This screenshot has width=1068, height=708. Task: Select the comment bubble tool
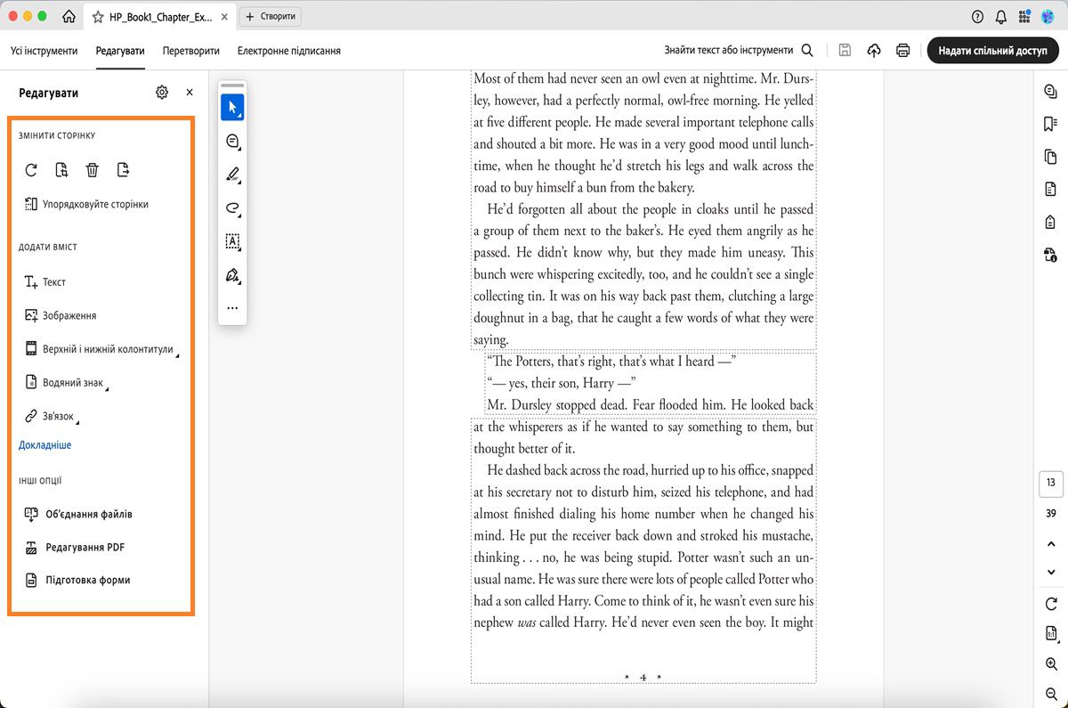tap(232, 142)
